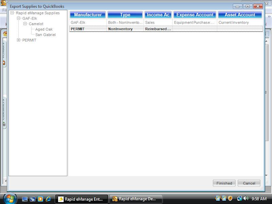Click the Expense Account column header

[194, 15]
